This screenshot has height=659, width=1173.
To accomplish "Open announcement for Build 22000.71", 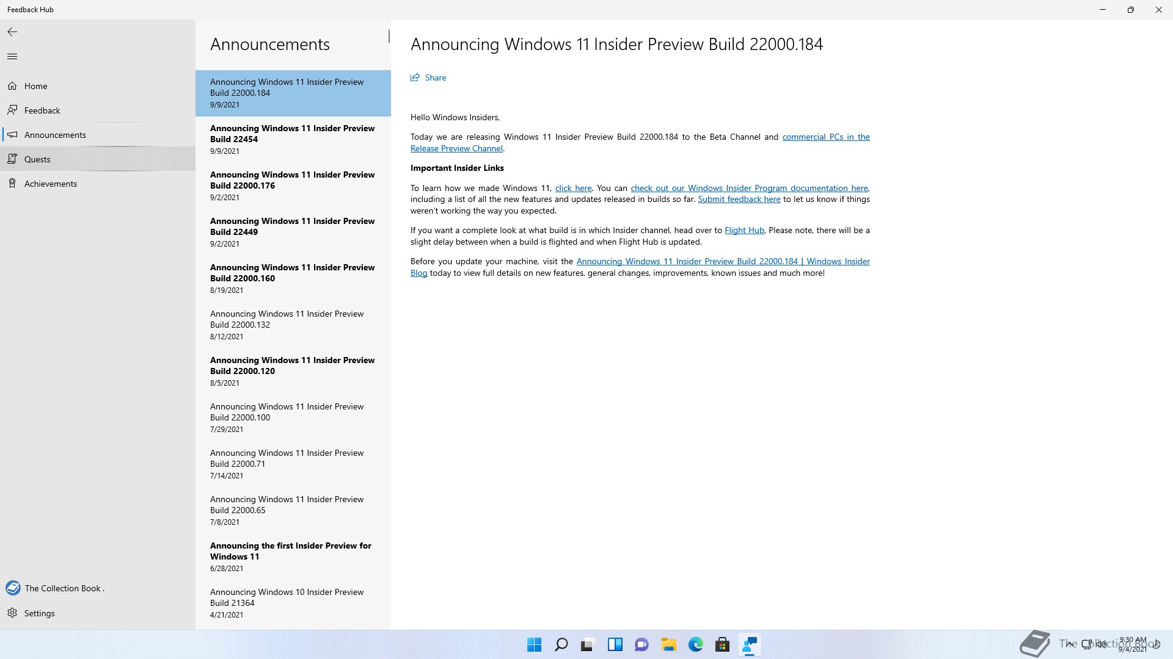I will click(293, 464).
